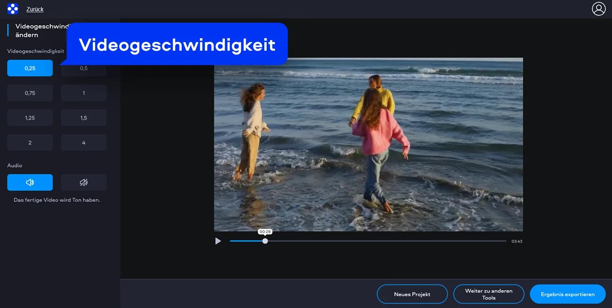This screenshot has width=612, height=308.
Task: Click the video progress slider handle
Action: [x=265, y=241]
